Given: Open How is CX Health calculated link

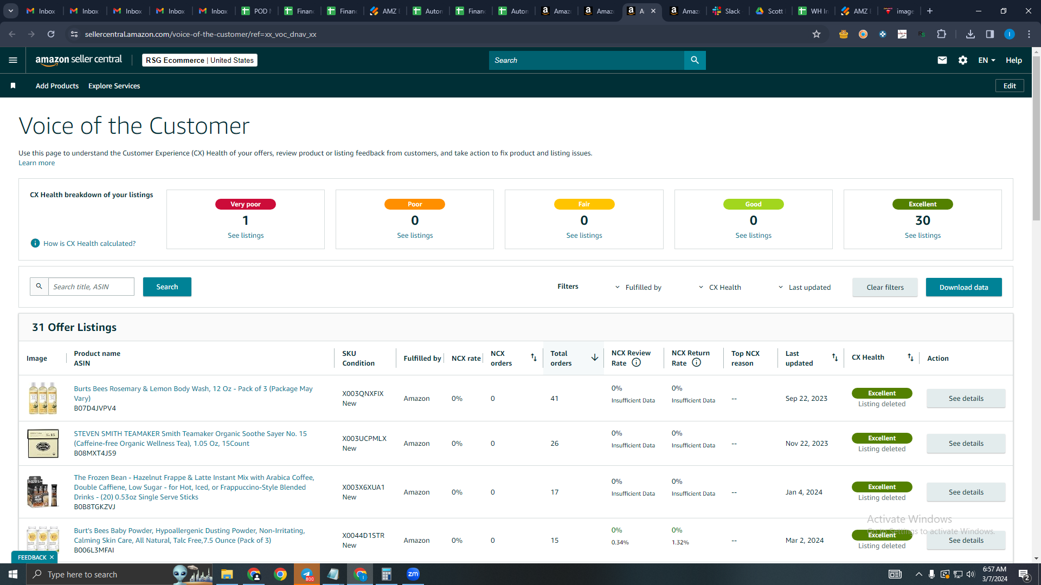Looking at the screenshot, I should [x=89, y=243].
